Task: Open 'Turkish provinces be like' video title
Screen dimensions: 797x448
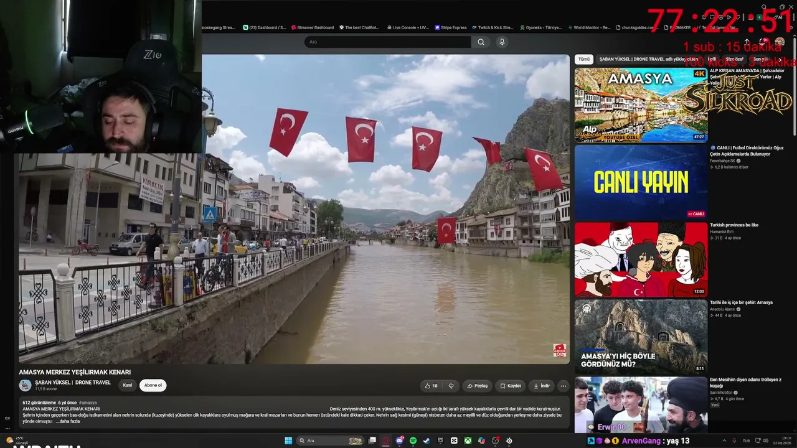Action: point(734,225)
